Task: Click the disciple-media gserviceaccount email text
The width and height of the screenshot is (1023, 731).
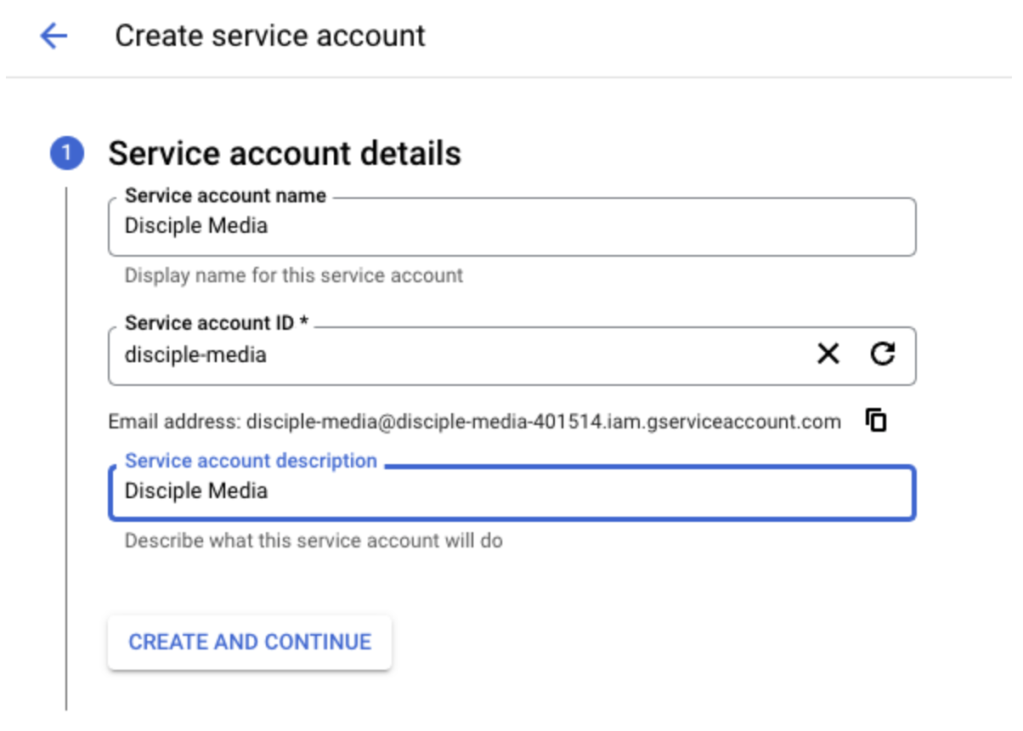Action: point(544,422)
